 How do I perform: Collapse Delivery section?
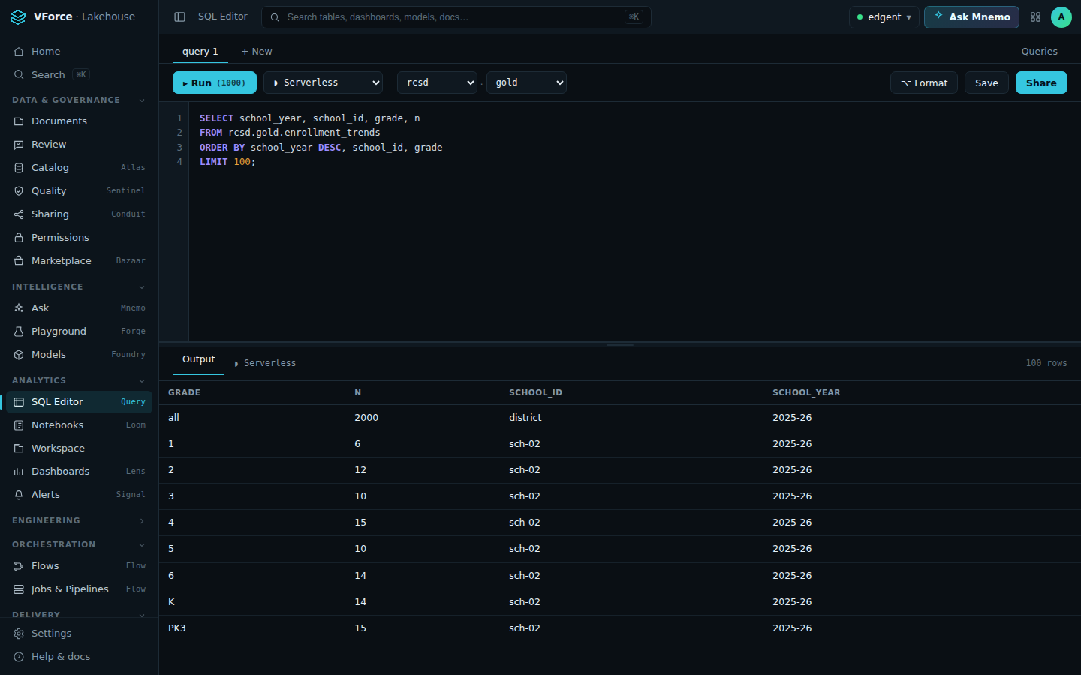79,614
